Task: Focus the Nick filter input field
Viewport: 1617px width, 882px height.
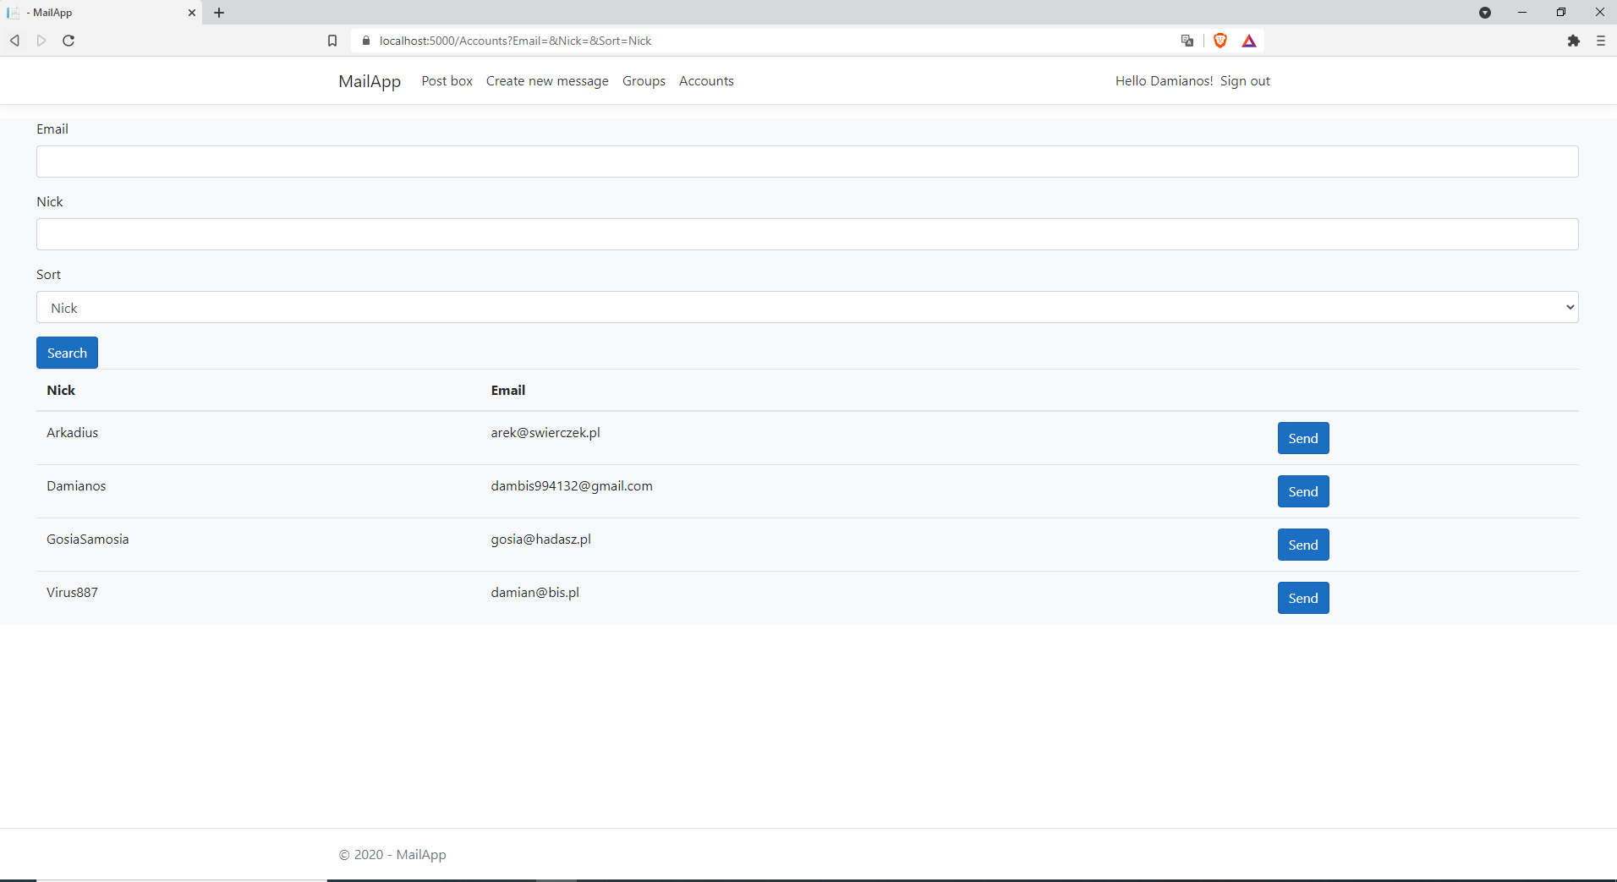Action: [x=807, y=234]
